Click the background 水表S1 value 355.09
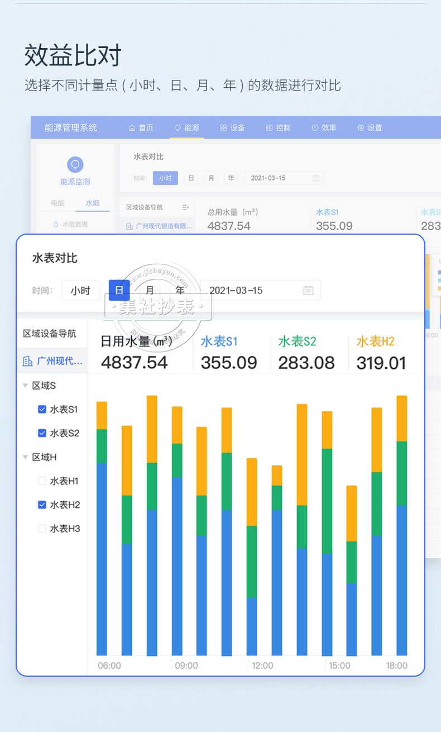The width and height of the screenshot is (441, 732). tap(334, 226)
